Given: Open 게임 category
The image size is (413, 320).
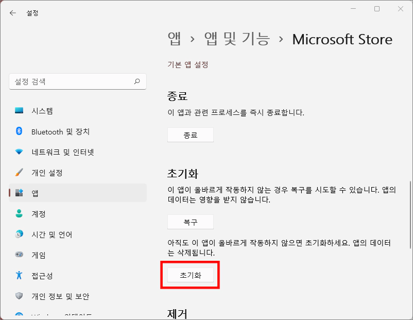Looking at the screenshot, I should (78, 255).
